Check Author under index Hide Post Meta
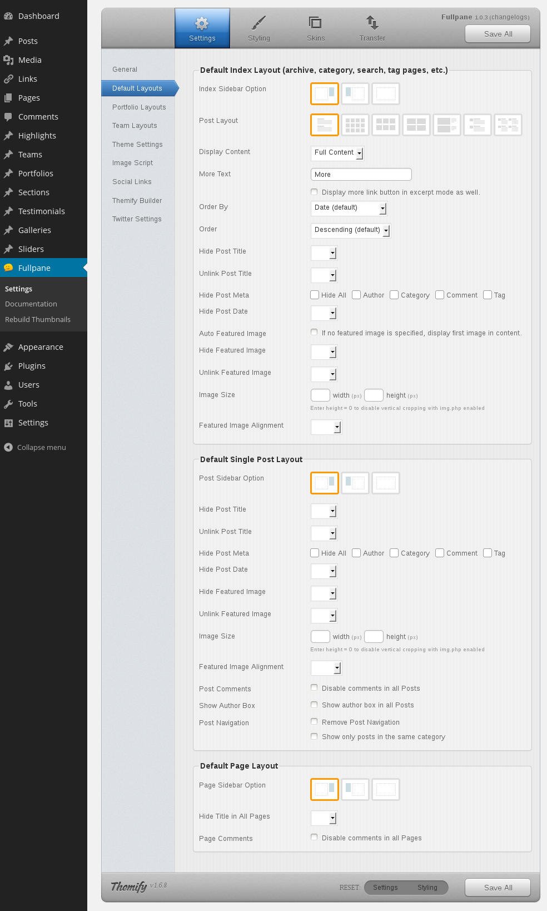547x911 pixels. coord(357,295)
